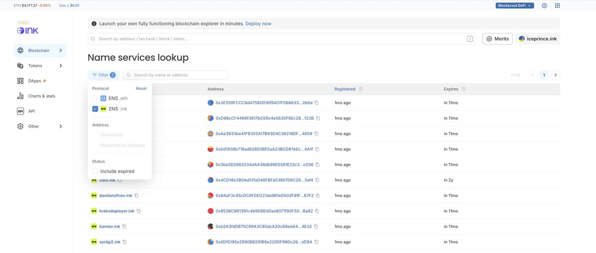Open the Blockscout DeFi dropdown

[515, 5]
